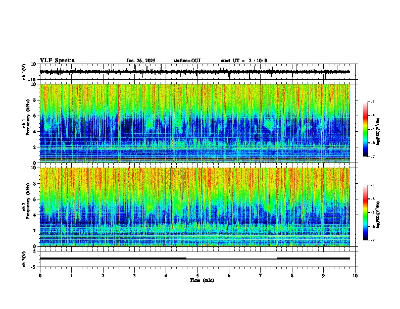Click the time axis tick label "1"
Image resolution: width=400 pixels, height=309 pixels.
[71, 276]
